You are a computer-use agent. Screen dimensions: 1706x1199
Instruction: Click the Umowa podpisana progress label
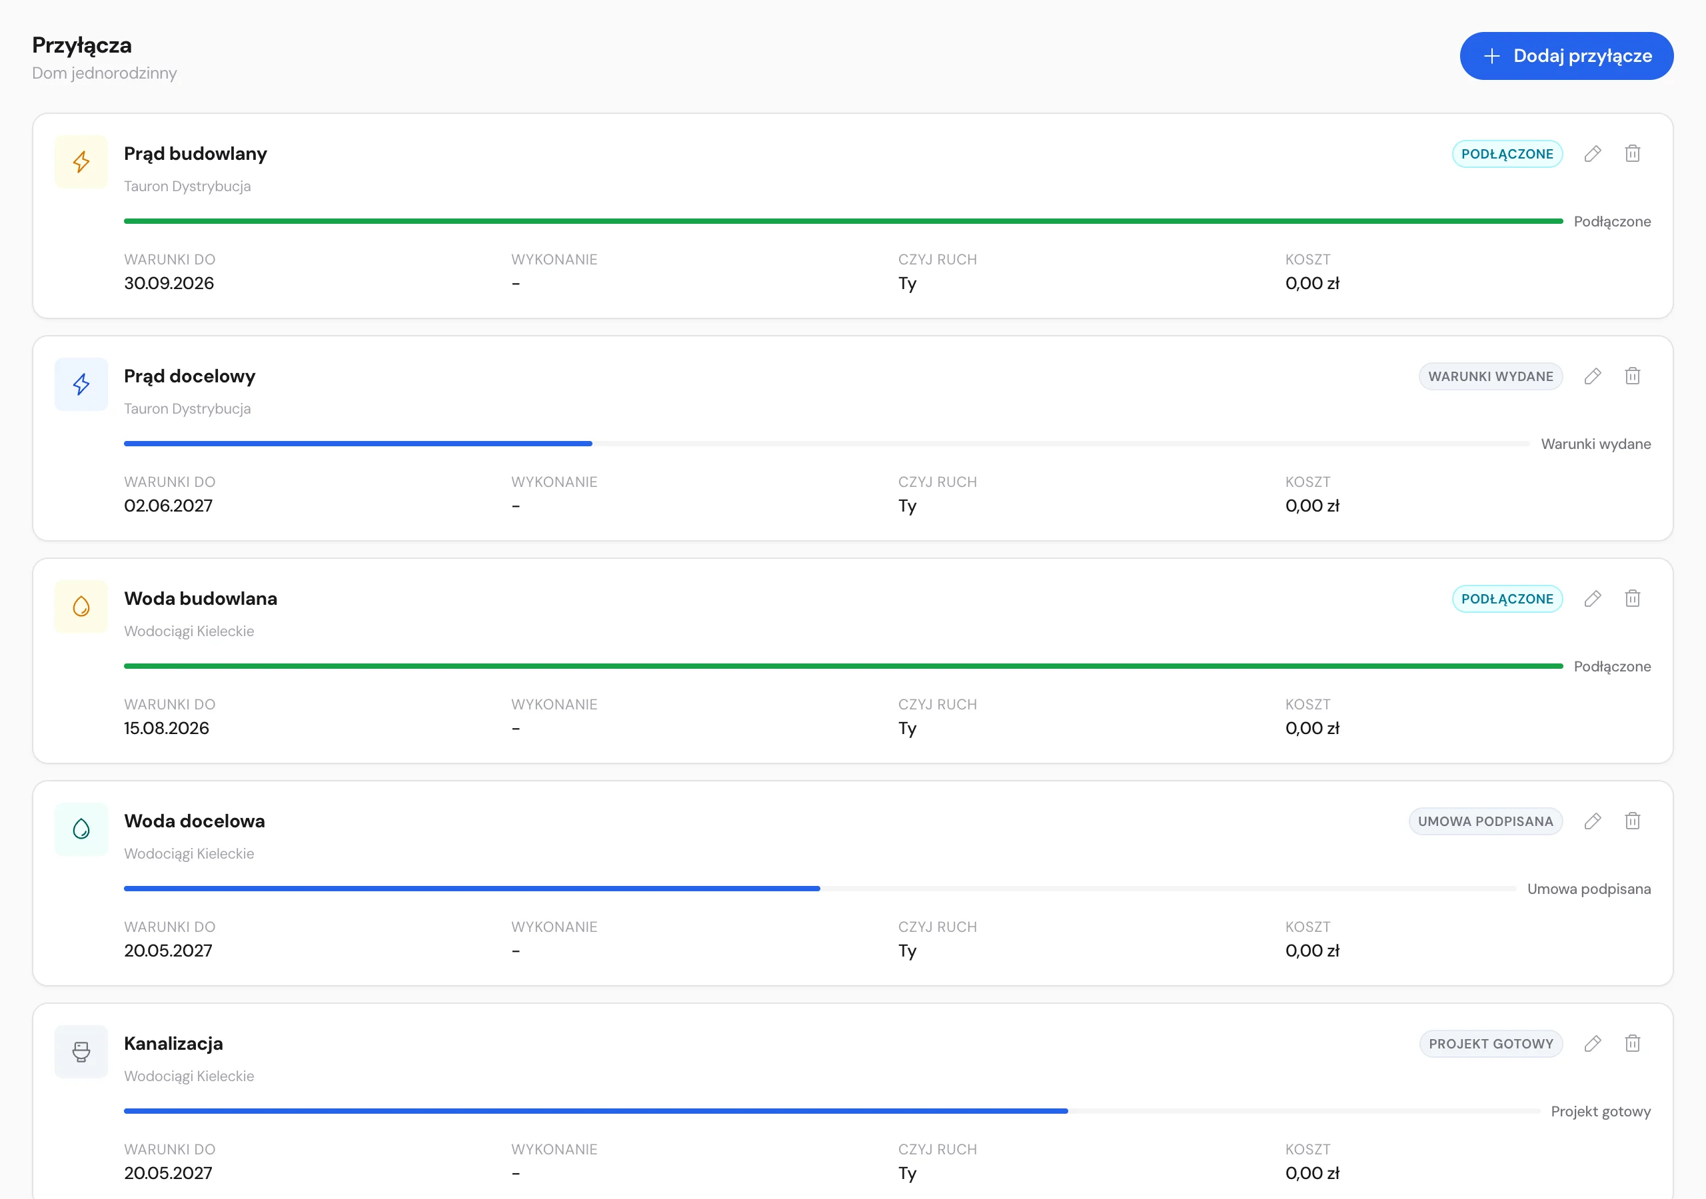1589,889
